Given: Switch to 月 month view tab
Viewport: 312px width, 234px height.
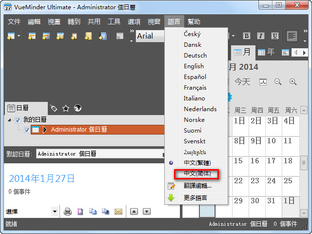Looking at the screenshot, I should click(x=242, y=52).
